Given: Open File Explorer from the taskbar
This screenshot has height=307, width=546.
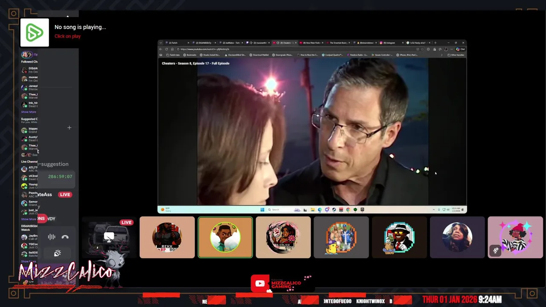Looking at the screenshot, I should tap(313, 209).
